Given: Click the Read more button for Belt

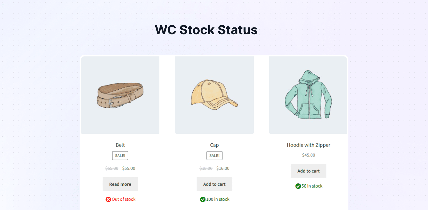Looking at the screenshot, I should click(120, 184).
